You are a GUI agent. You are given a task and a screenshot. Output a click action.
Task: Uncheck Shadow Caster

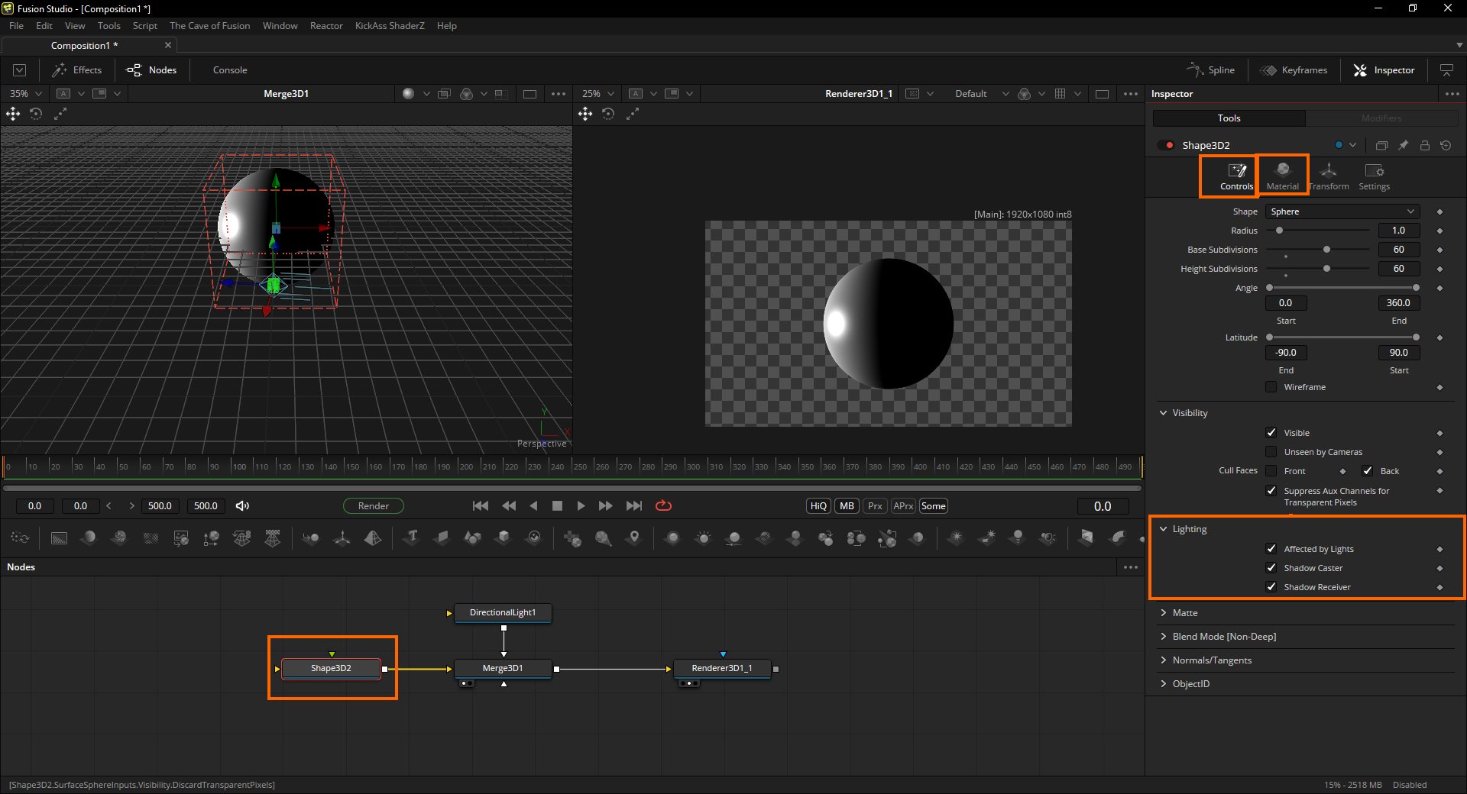(1271, 568)
